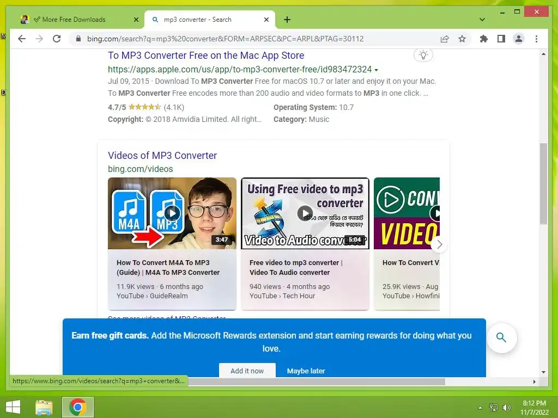Click the address bar URL
The height and width of the screenshot is (418, 558).
[225, 39]
